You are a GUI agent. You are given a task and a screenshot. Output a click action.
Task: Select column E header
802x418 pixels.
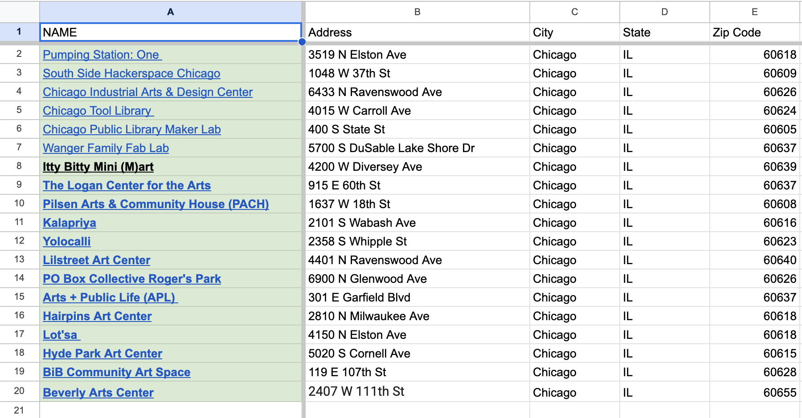[x=755, y=12]
